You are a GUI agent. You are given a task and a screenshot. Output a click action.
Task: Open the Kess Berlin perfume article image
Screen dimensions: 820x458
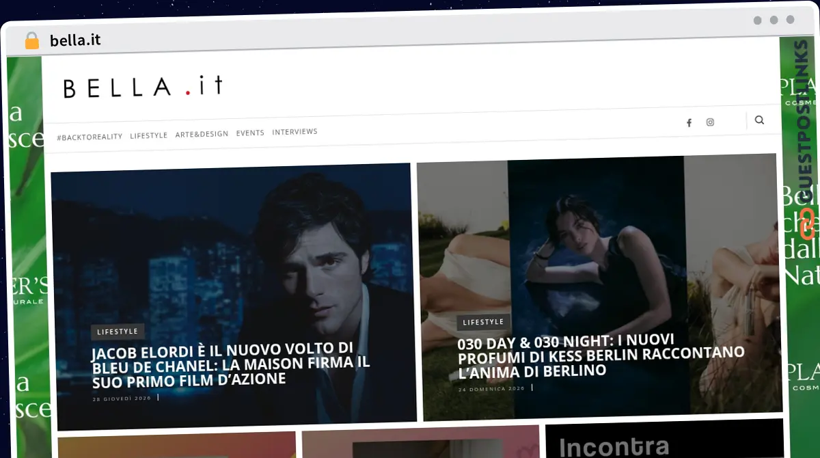pos(599,287)
